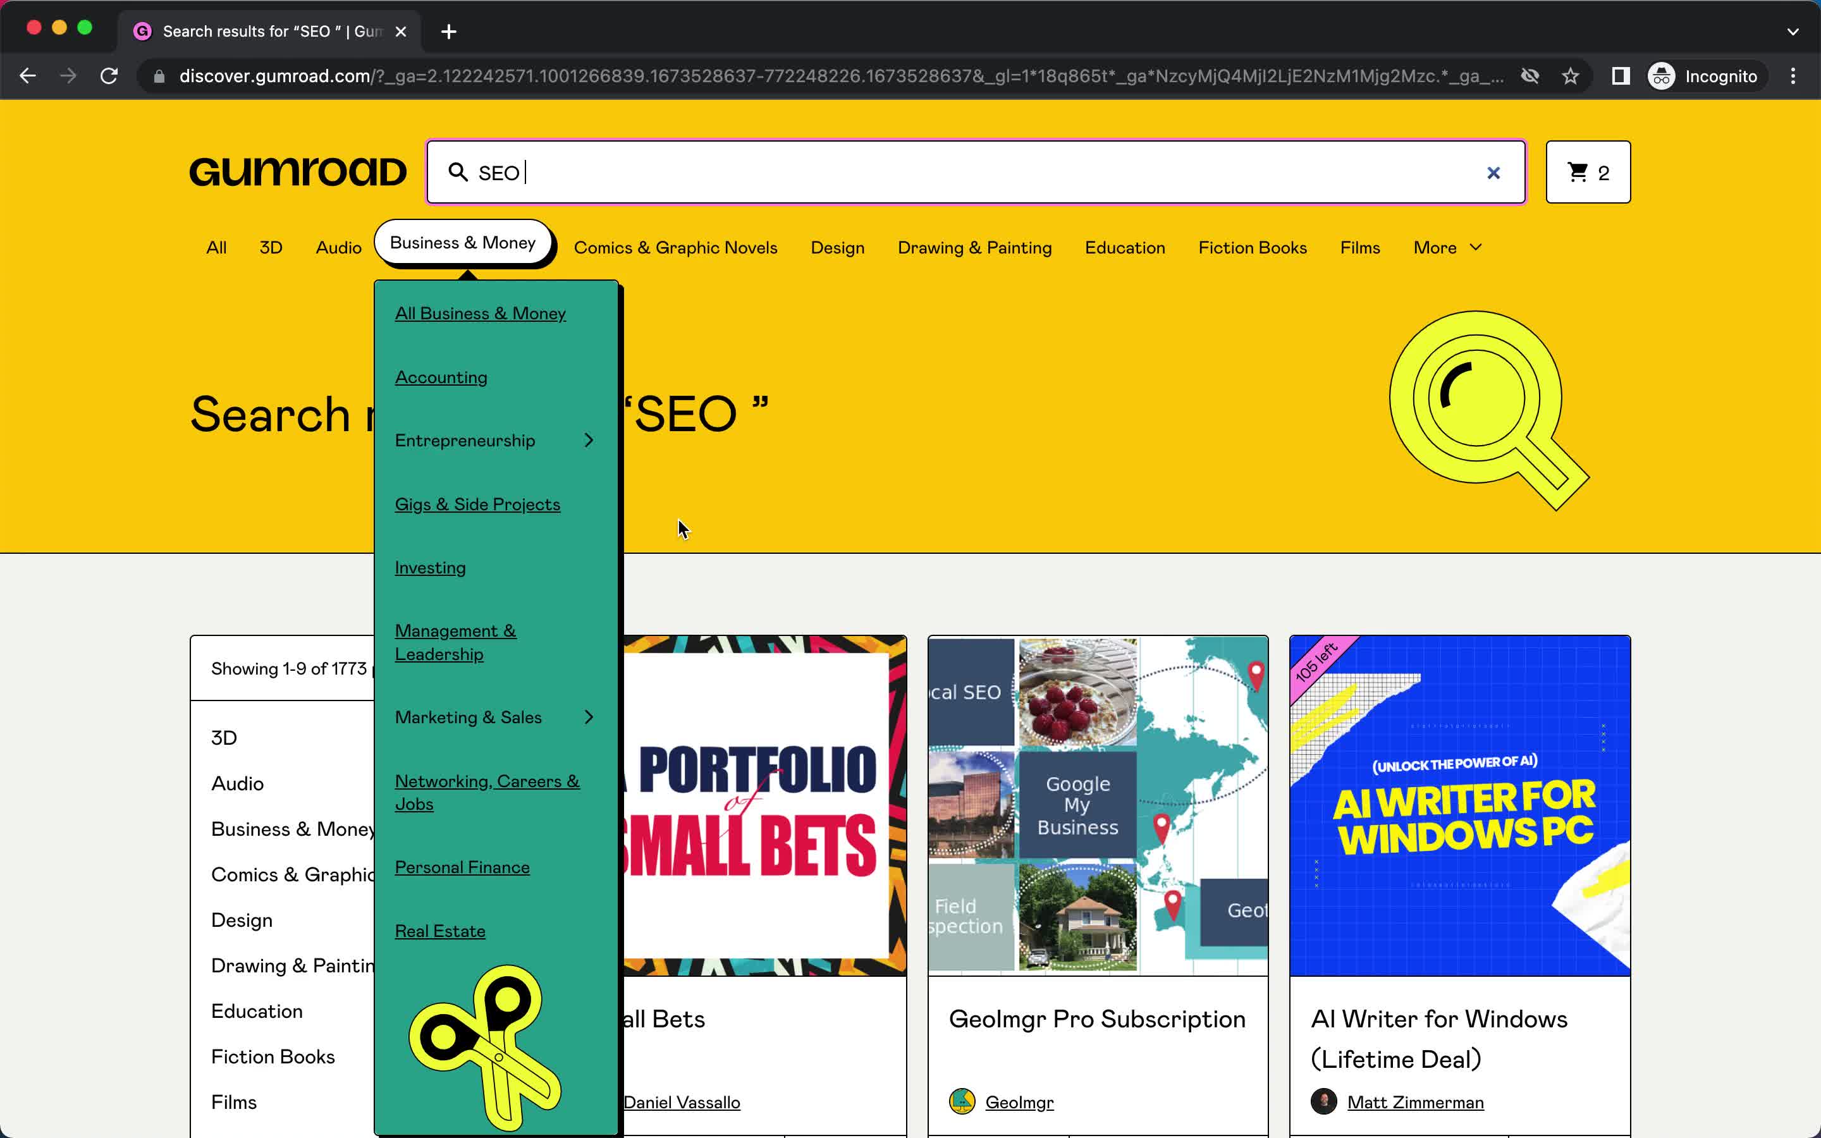Filter by Films in sidebar

tap(234, 1103)
